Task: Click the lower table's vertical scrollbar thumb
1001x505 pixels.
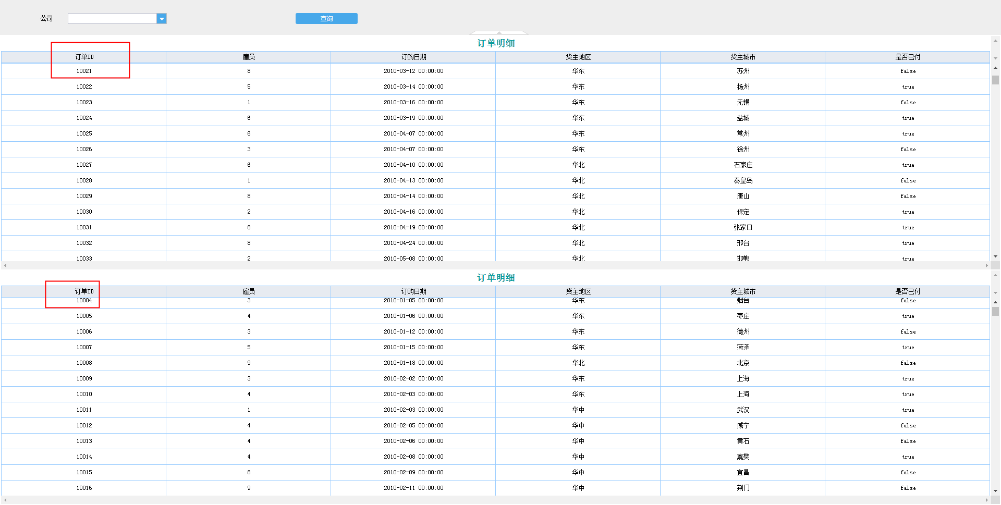Action: click(995, 311)
